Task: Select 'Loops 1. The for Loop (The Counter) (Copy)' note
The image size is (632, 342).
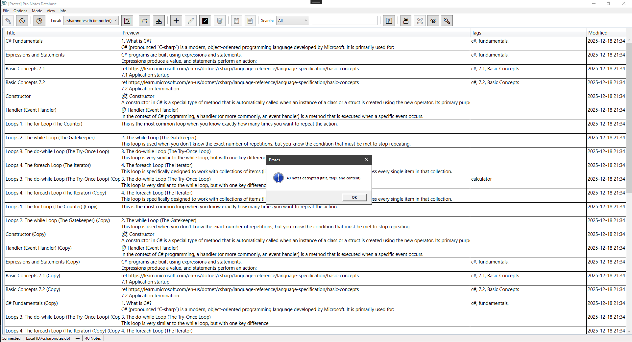Action: (x=51, y=207)
